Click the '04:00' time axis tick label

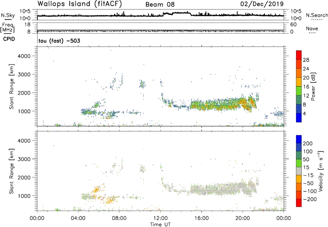(x=78, y=218)
